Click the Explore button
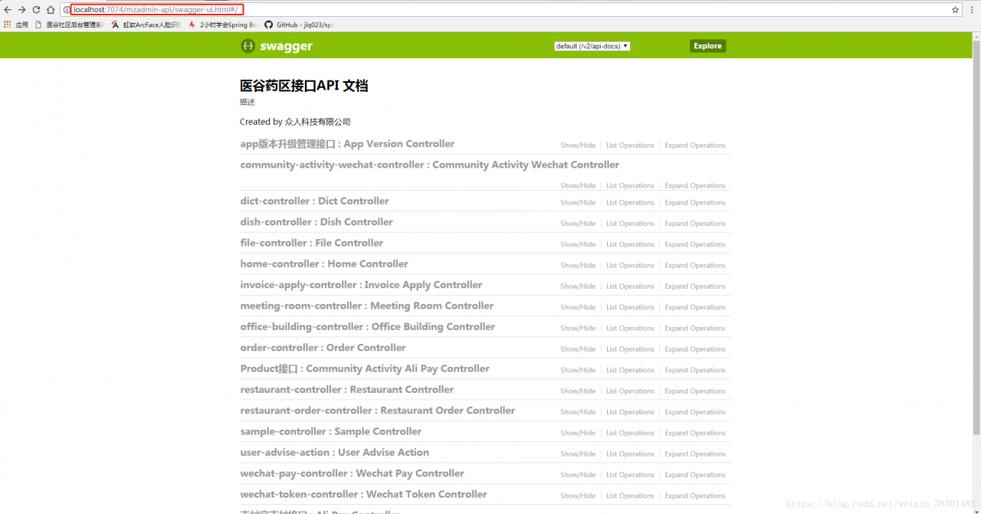The width and height of the screenshot is (981, 514). tap(707, 46)
